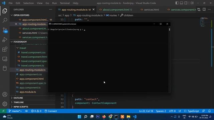This screenshot has height=120, width=214.
Task: Split the editor right
Action: pyautogui.click(x=204, y=10)
